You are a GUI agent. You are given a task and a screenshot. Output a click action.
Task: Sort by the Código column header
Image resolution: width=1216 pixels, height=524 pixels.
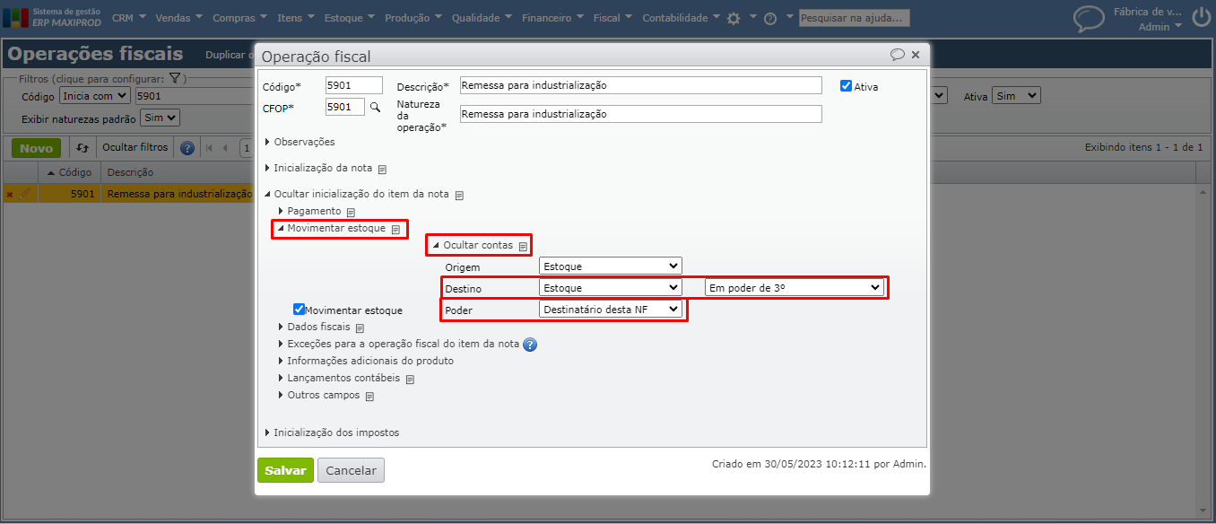coord(70,172)
